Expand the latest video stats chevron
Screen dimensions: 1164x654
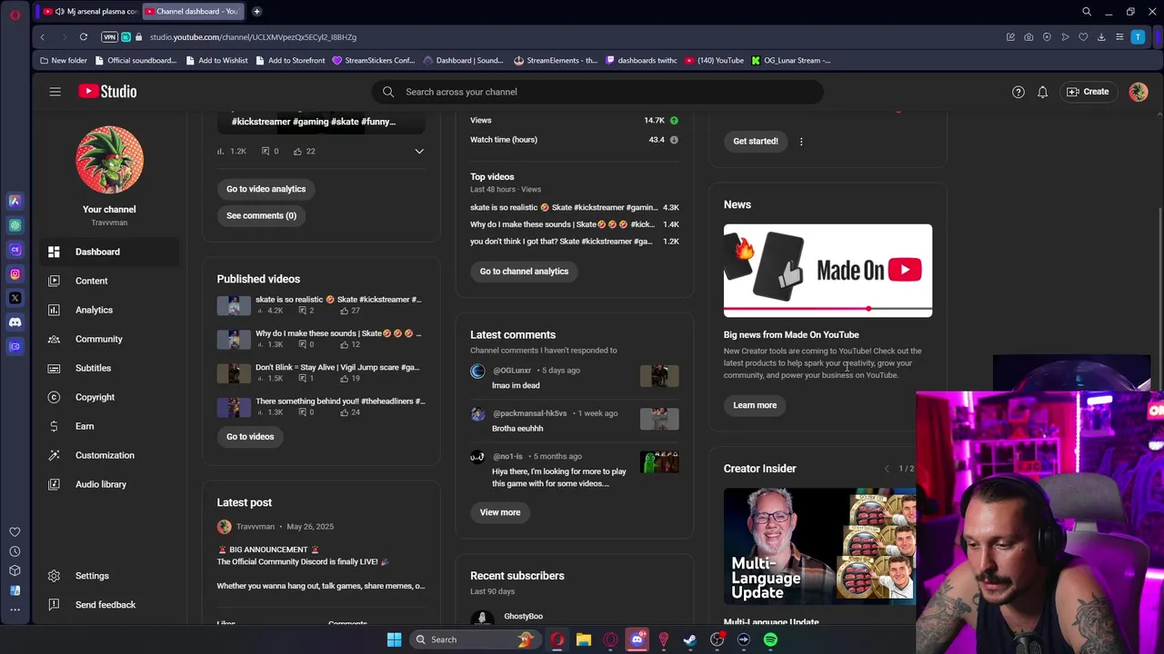pos(419,152)
